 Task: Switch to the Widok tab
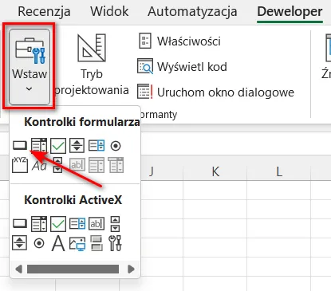(x=109, y=11)
